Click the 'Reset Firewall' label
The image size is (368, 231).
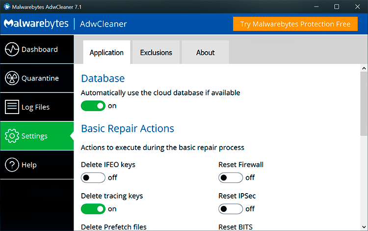click(241, 165)
